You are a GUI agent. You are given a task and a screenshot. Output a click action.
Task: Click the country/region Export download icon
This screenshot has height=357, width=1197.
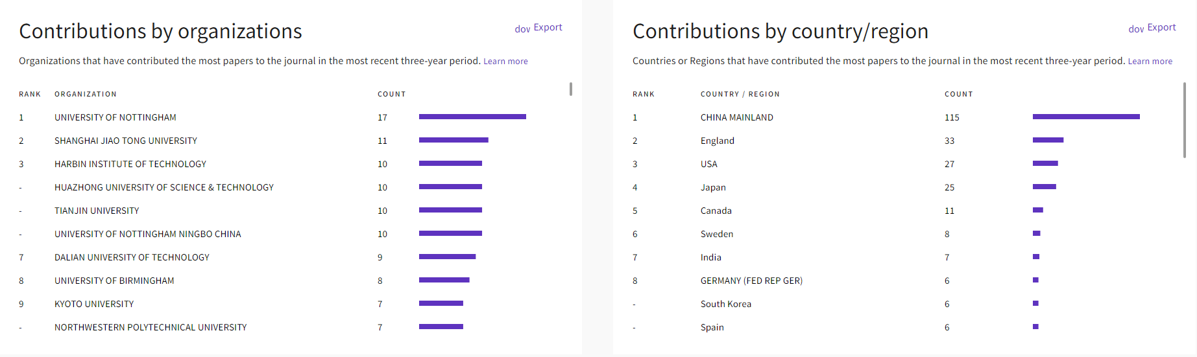[x=1136, y=29]
